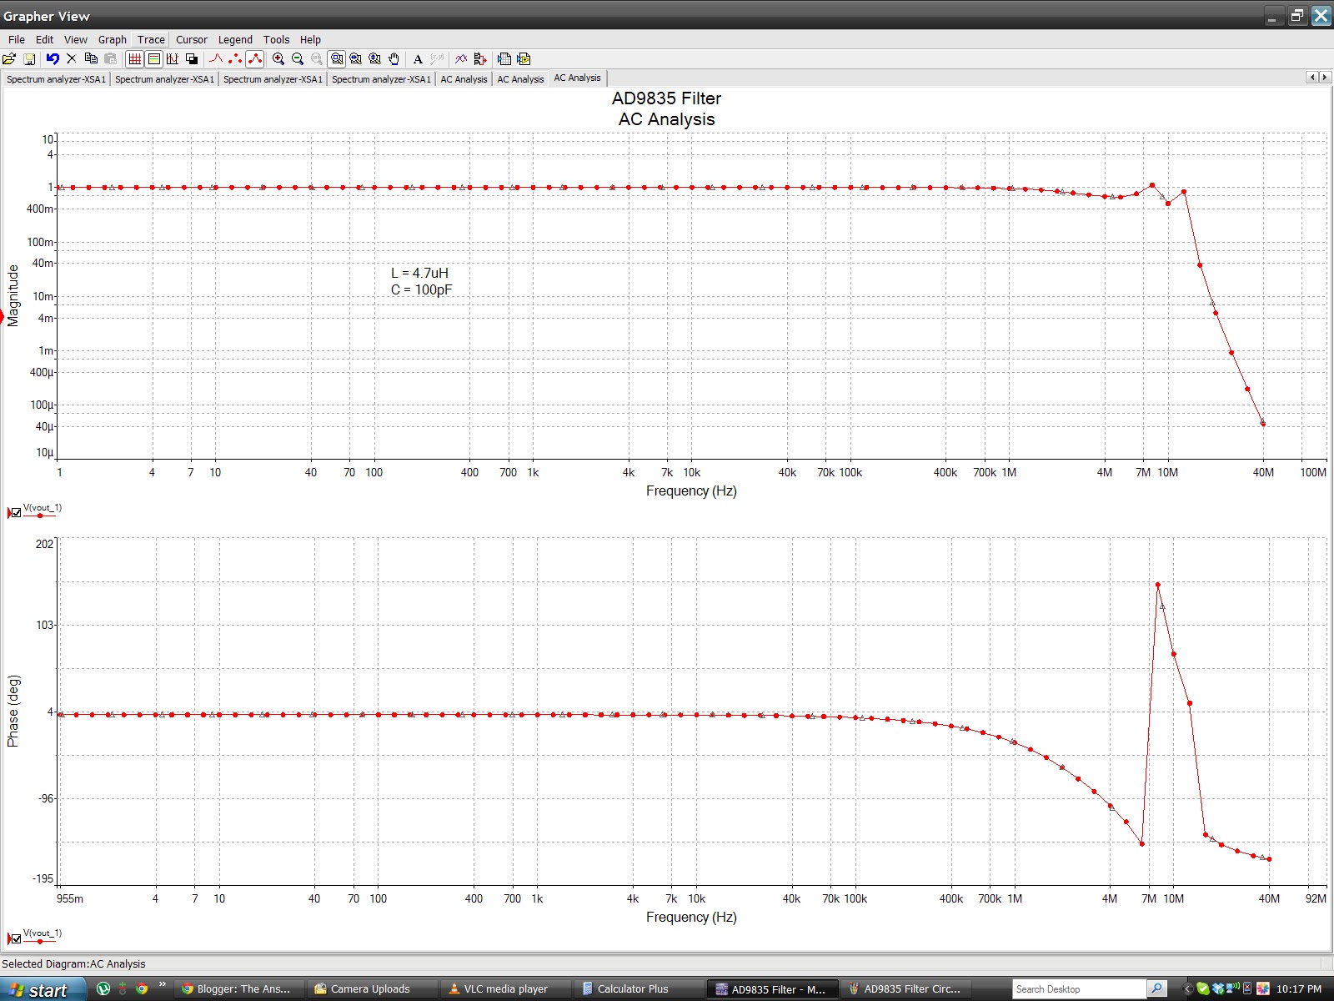Viewport: 1334px width, 1001px height.
Task: Uncheck the V(vout_1) magnitude trace checkbox
Action: [15, 511]
